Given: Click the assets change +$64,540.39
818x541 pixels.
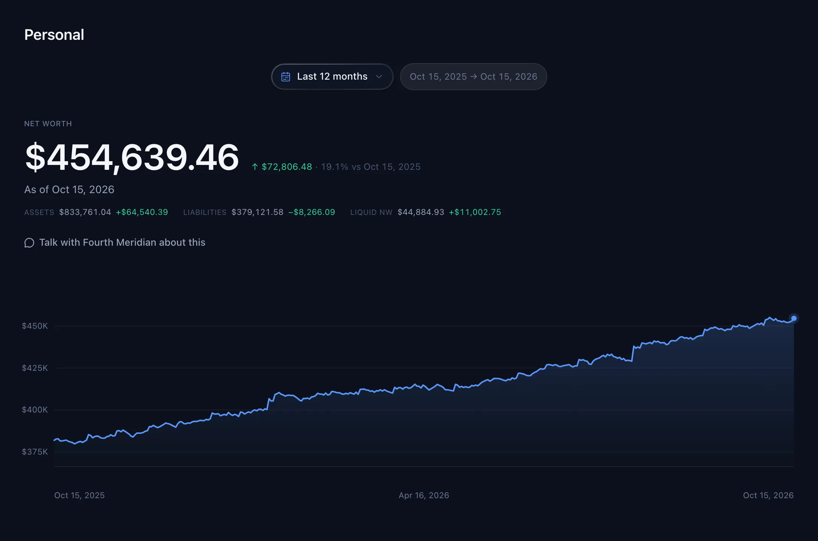Looking at the screenshot, I should tap(142, 212).
